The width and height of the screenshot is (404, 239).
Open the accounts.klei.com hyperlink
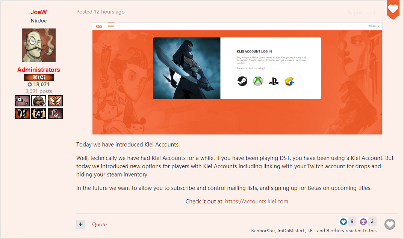[257, 202]
